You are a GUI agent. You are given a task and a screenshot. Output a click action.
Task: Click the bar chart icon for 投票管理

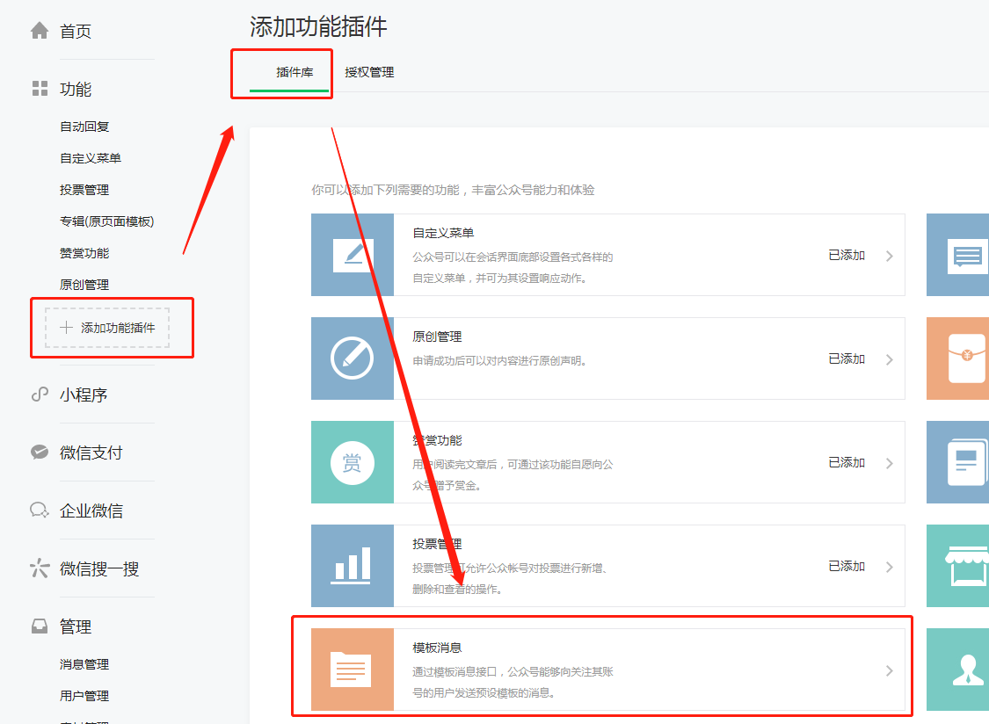pyautogui.click(x=353, y=566)
